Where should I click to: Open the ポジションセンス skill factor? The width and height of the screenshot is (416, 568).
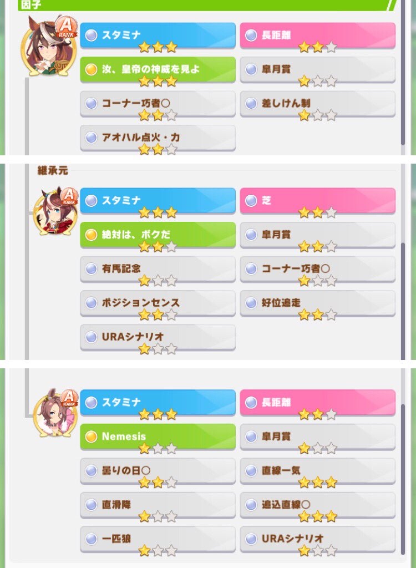pyautogui.click(x=158, y=302)
